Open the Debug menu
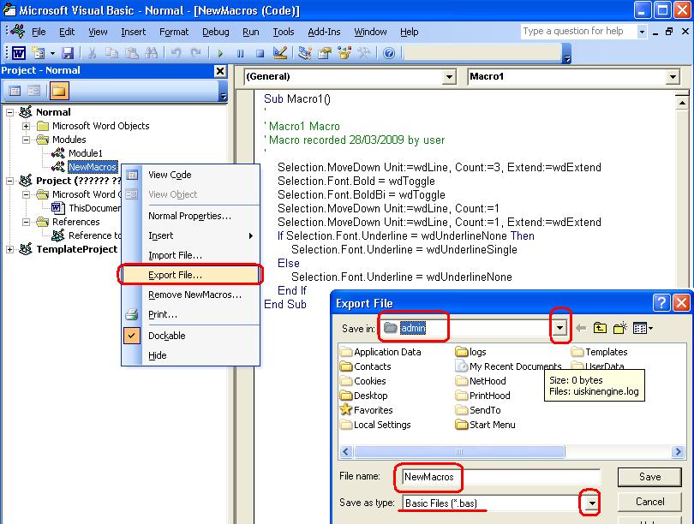This screenshot has width=694, height=524. pyautogui.click(x=216, y=32)
